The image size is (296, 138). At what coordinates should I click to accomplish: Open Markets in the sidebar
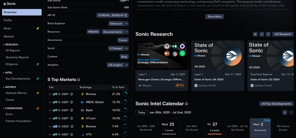click(x=9, y=37)
